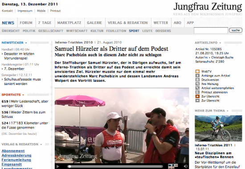Click the suche button

(x=236, y=30)
